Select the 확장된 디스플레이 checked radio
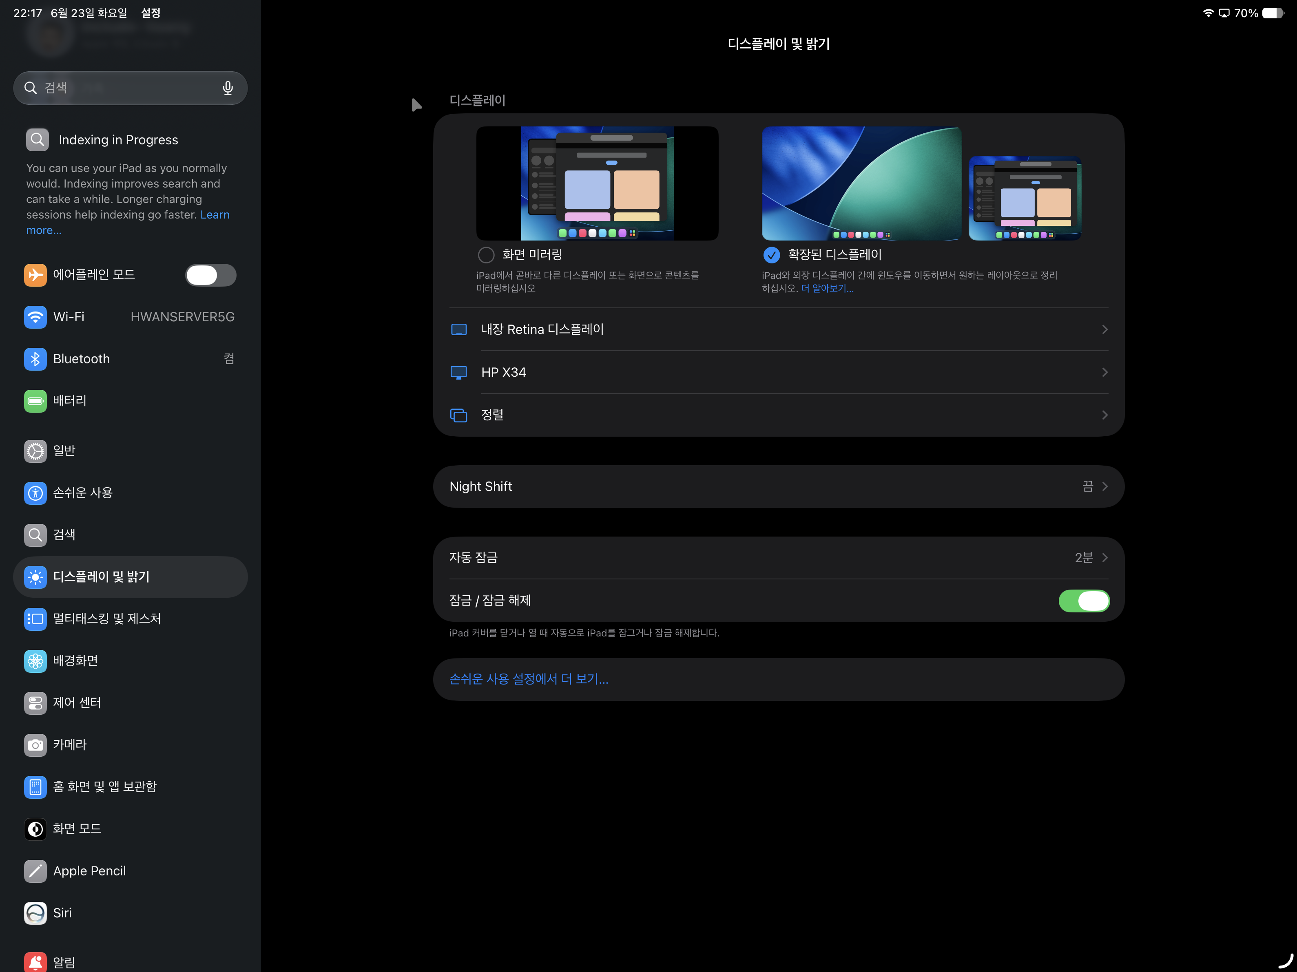The width and height of the screenshot is (1297, 972). click(x=772, y=255)
